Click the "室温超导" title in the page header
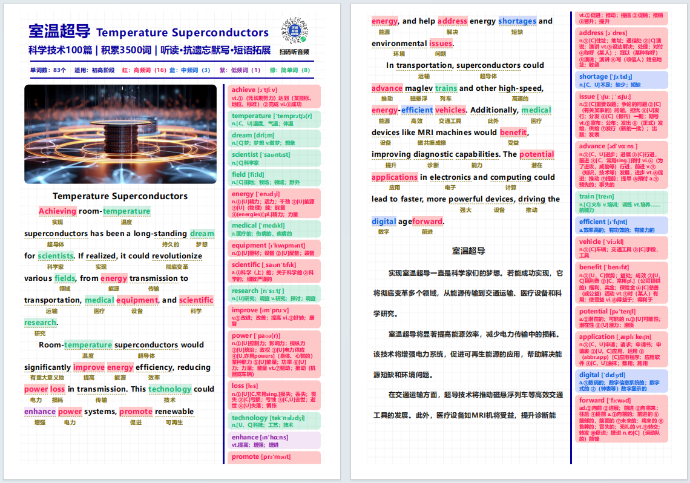The height and width of the screenshot is (483, 690). 59,31
